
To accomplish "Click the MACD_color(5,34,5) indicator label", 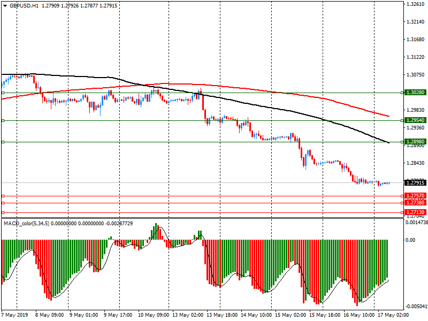I will click(x=26, y=223).
